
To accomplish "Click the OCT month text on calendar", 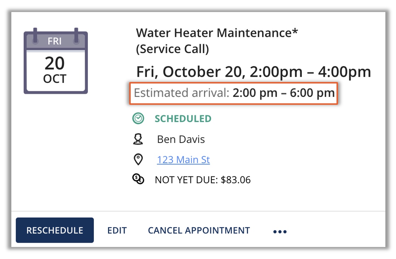I will click(55, 79).
